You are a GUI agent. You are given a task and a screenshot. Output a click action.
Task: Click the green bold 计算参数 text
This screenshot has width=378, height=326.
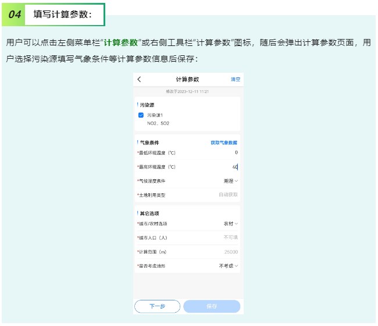coord(120,43)
